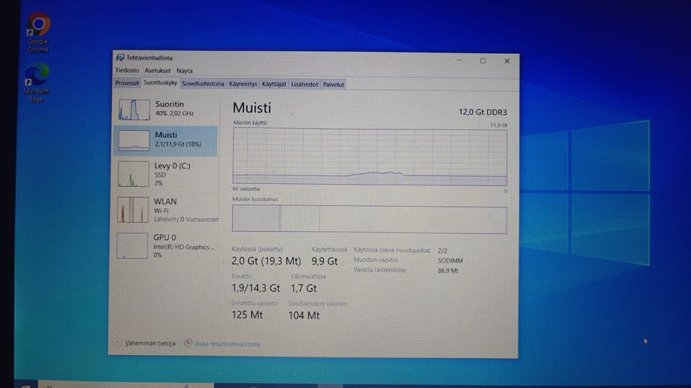Click the 1,9/14,3 Gt value
Screen dimensions: 691x388
256,288
